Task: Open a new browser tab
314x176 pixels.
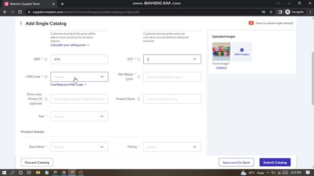Action: [62, 4]
